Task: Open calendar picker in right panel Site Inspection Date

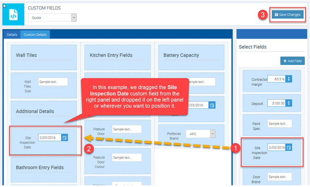Action: (x=289, y=148)
